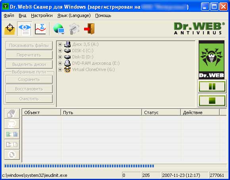230x180 pixels.
Task: Sort by the Путь column header
Action: [102, 112]
